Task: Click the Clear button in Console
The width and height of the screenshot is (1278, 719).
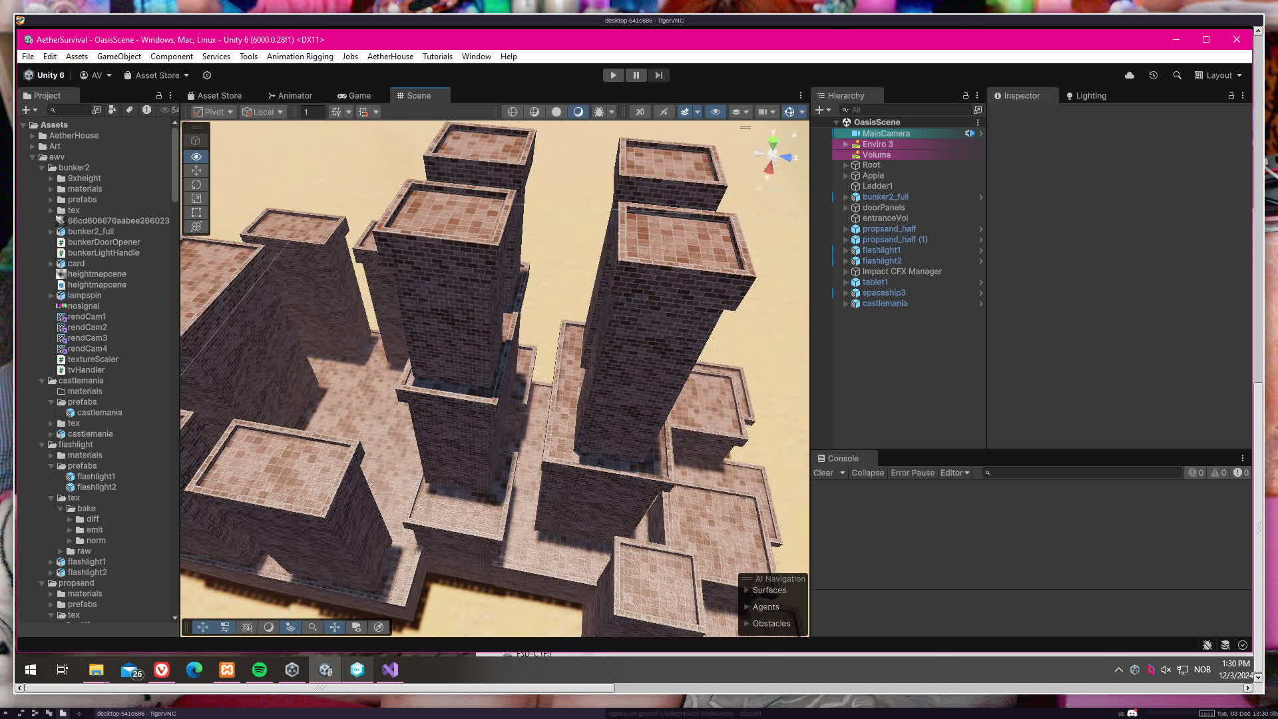Action: (x=823, y=473)
